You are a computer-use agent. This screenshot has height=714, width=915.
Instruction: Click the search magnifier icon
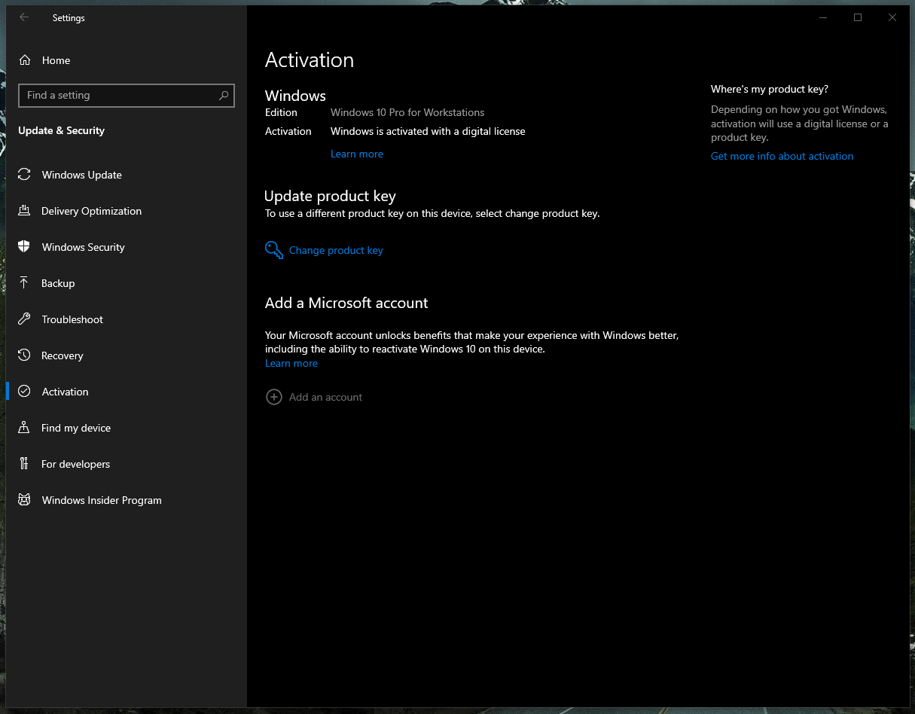click(224, 96)
